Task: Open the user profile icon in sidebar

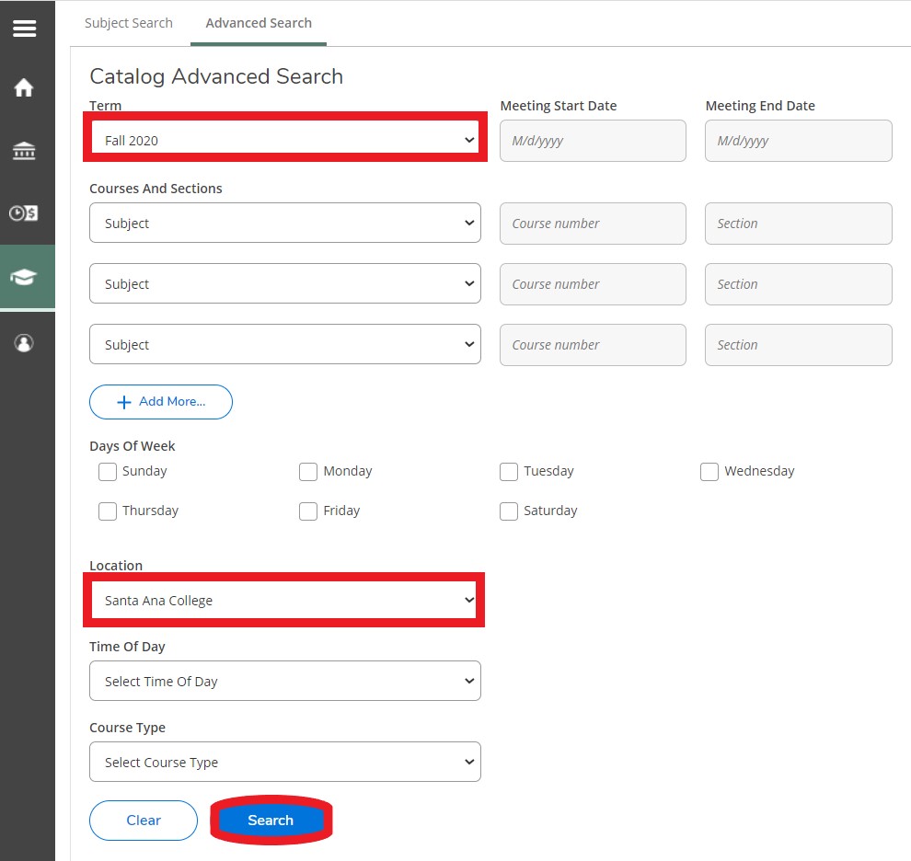Action: [25, 343]
